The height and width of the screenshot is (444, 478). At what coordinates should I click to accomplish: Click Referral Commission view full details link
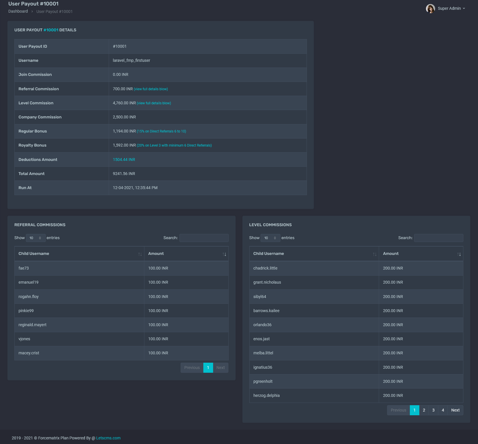coord(151,89)
